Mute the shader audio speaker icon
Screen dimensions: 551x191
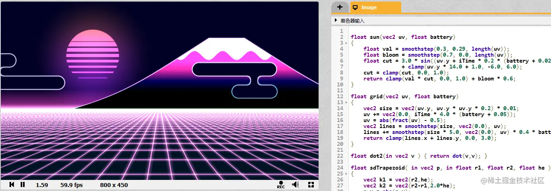click(x=296, y=185)
